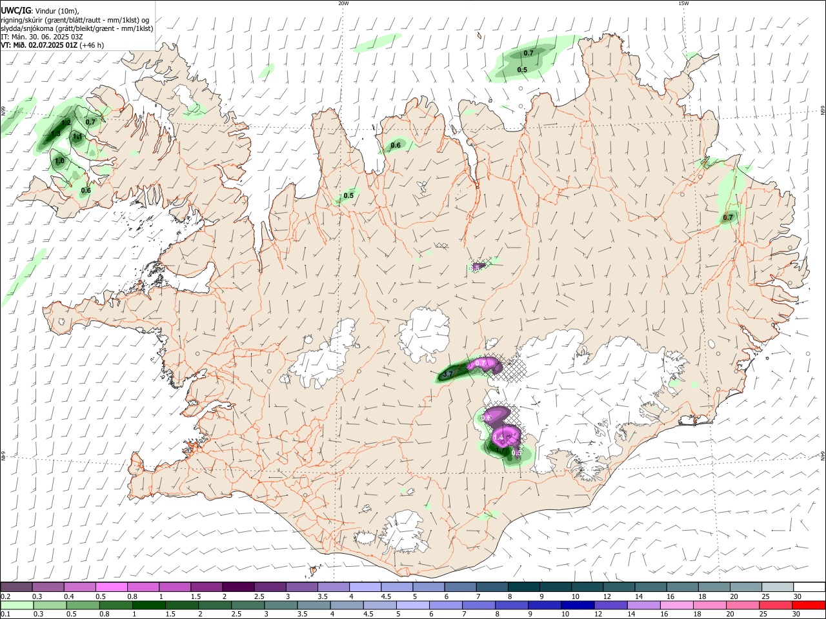The image size is (826, 619).
Task: Click the 1.0 precipitation value
Action: (x=60, y=161)
